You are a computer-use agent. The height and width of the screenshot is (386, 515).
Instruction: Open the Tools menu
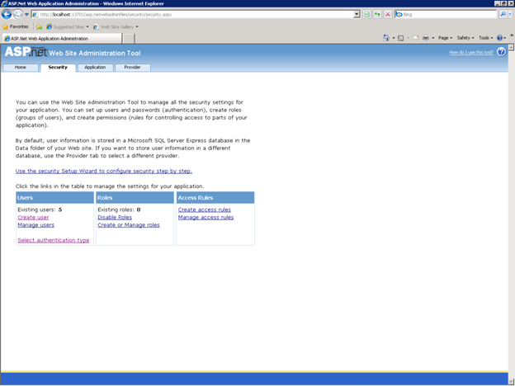pyautogui.click(x=486, y=38)
